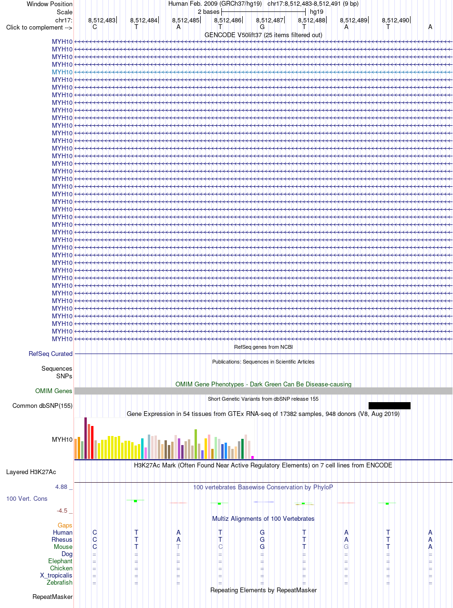Click 'Short Genetic Variants from dbSNP release 155'
The image size is (453, 608).
pyautogui.click(x=263, y=398)
